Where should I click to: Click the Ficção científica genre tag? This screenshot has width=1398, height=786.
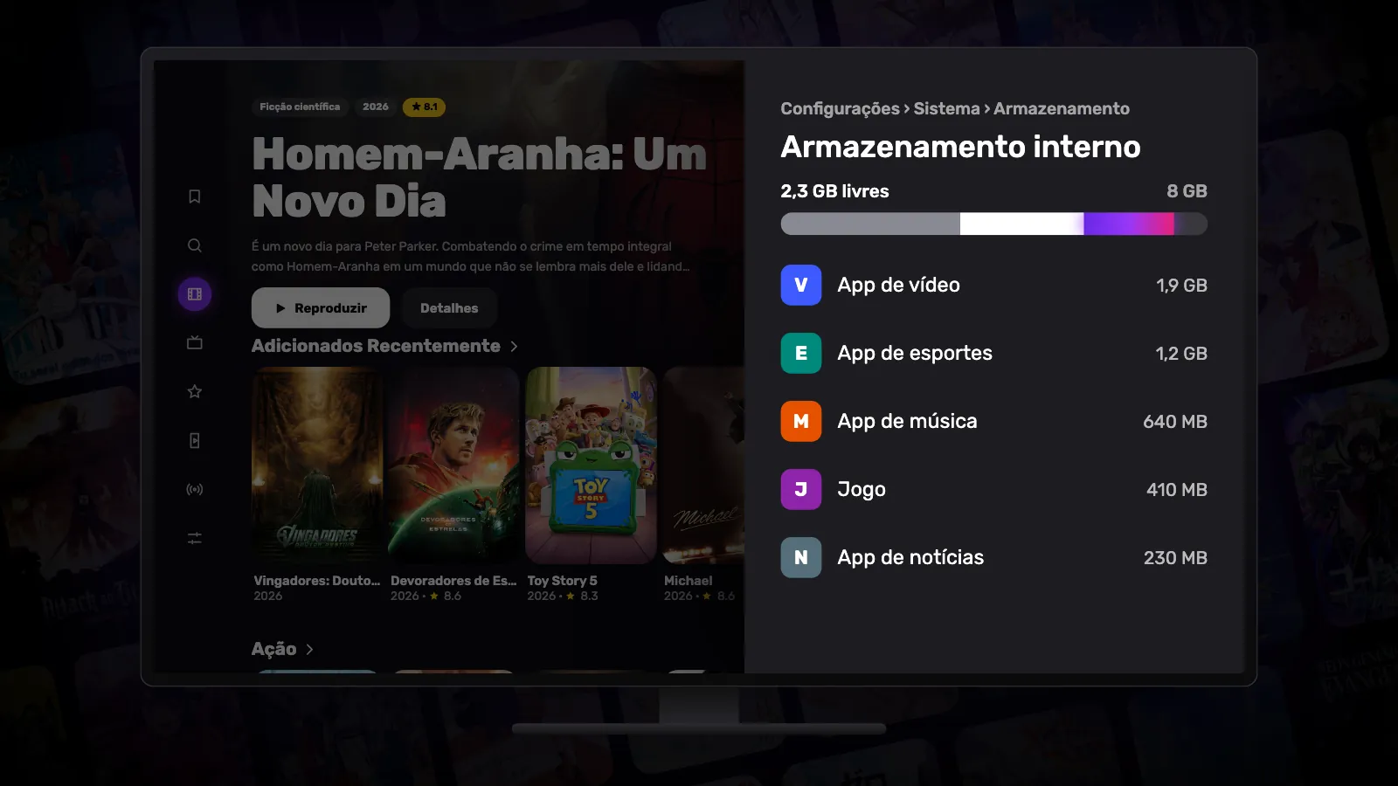[x=300, y=107]
